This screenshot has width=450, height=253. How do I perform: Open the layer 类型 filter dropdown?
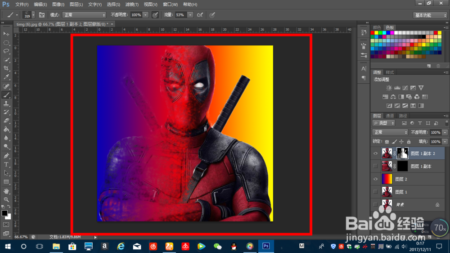[384, 123]
